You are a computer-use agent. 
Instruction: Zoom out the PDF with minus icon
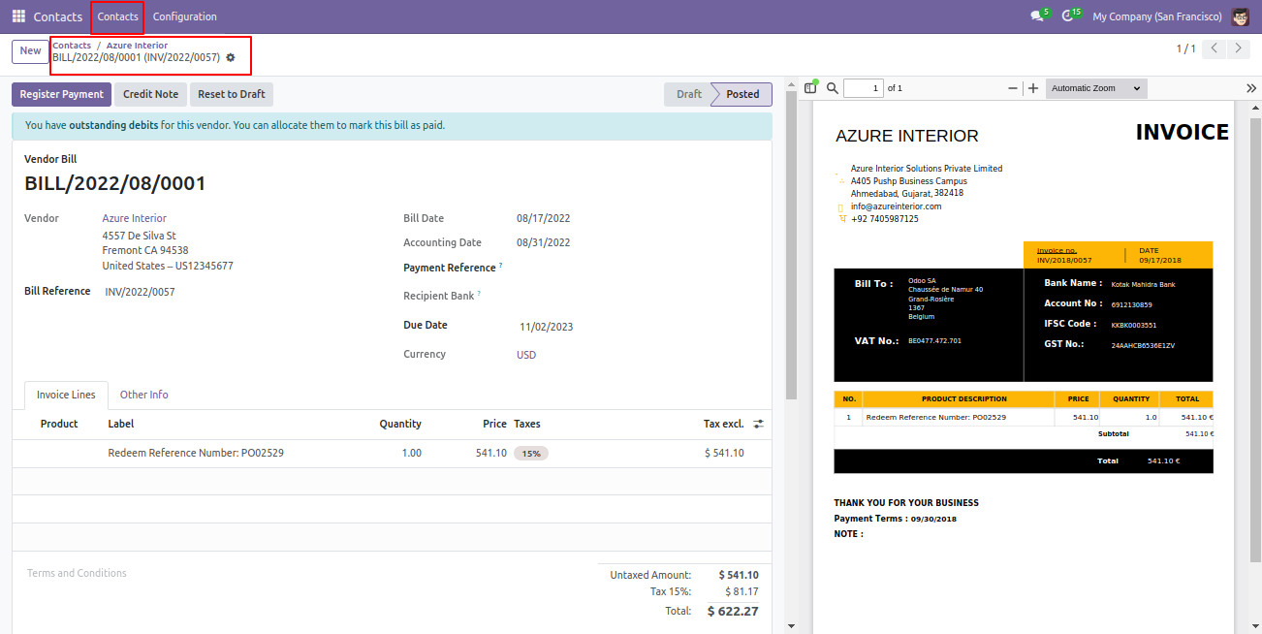click(x=1013, y=88)
